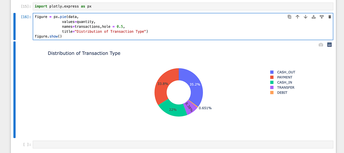Collapse the chart output via left blue bar
The image size is (344, 153).
tap(14, 89)
